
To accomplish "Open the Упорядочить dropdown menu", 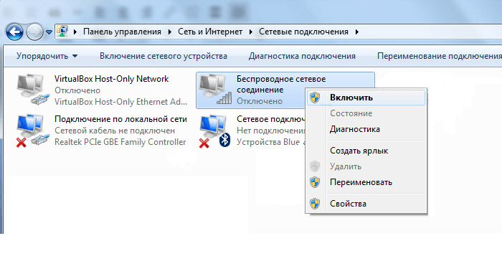I will 47,56.
